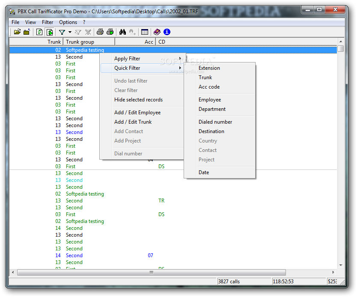This screenshot has height=297, width=357.
Task: Open the View menu
Action: pyautogui.click(x=30, y=22)
